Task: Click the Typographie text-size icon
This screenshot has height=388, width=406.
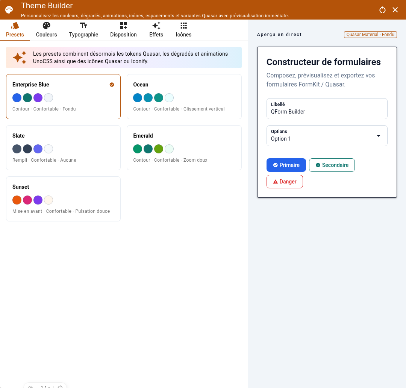Action: (83, 26)
